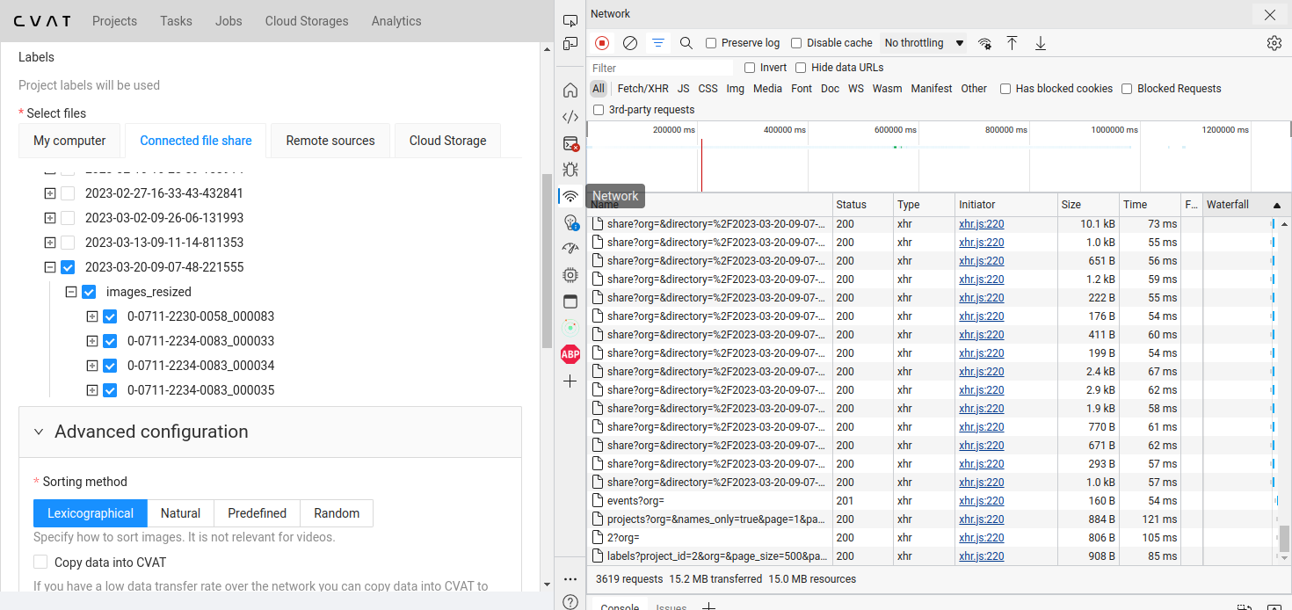Image resolution: width=1292 pixels, height=610 pixels.
Task: Select the Natural sorting method
Action: point(180,512)
